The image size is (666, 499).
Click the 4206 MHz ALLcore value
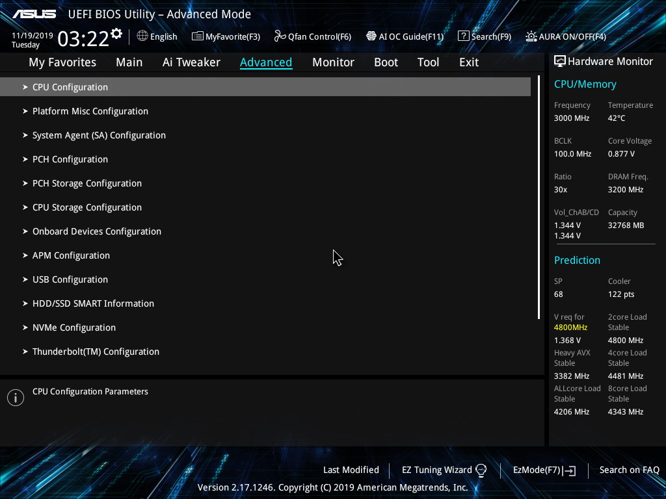pos(572,412)
